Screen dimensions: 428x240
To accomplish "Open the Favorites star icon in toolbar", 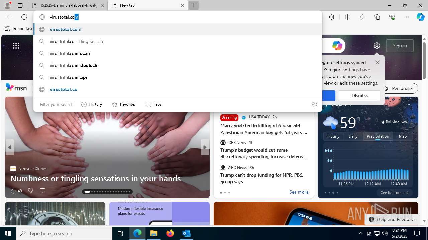I will click(362, 17).
